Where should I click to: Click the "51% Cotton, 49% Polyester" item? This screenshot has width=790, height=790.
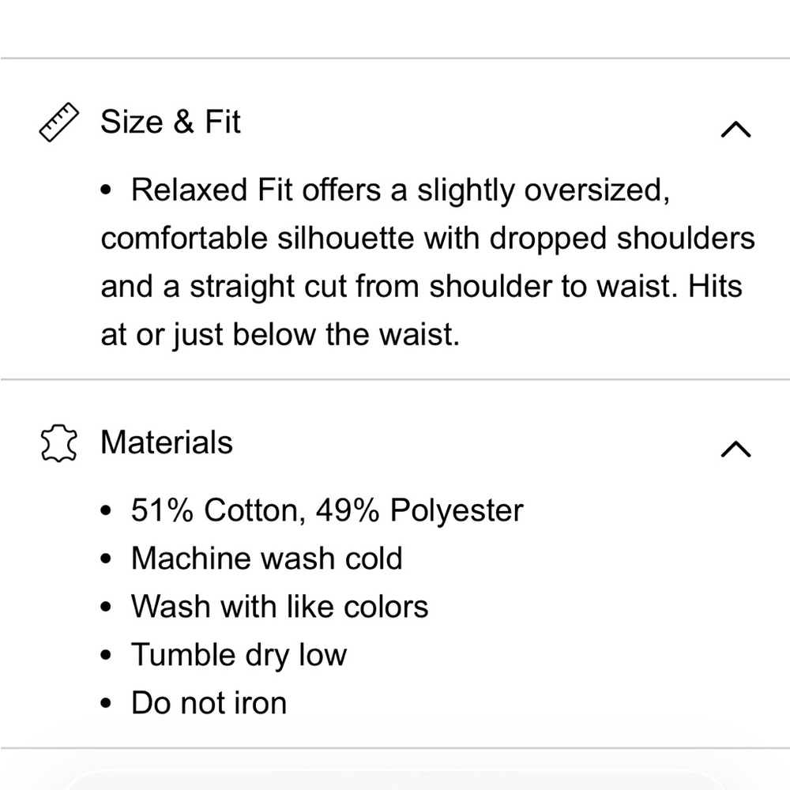pyautogui.click(x=327, y=510)
